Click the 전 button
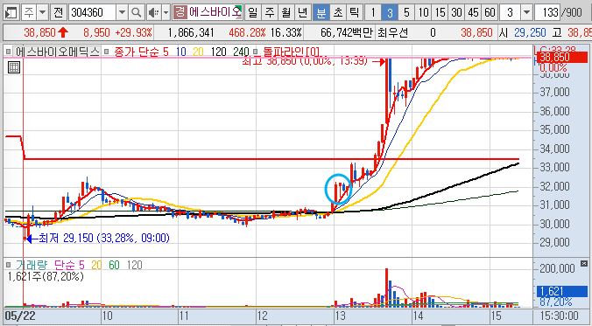 point(58,13)
